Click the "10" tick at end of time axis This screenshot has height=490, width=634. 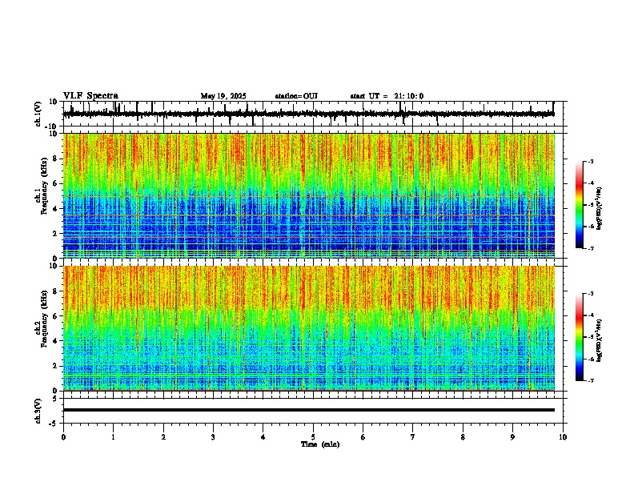pos(563,437)
